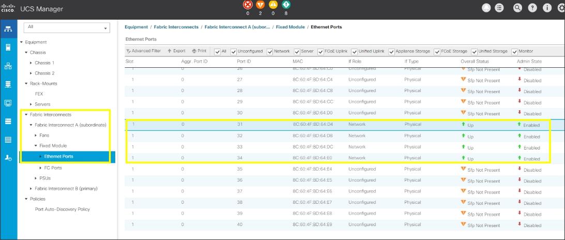Viewport: 565px width, 240px height.
Task: Click the Cisco logo
Action: click(x=8, y=8)
